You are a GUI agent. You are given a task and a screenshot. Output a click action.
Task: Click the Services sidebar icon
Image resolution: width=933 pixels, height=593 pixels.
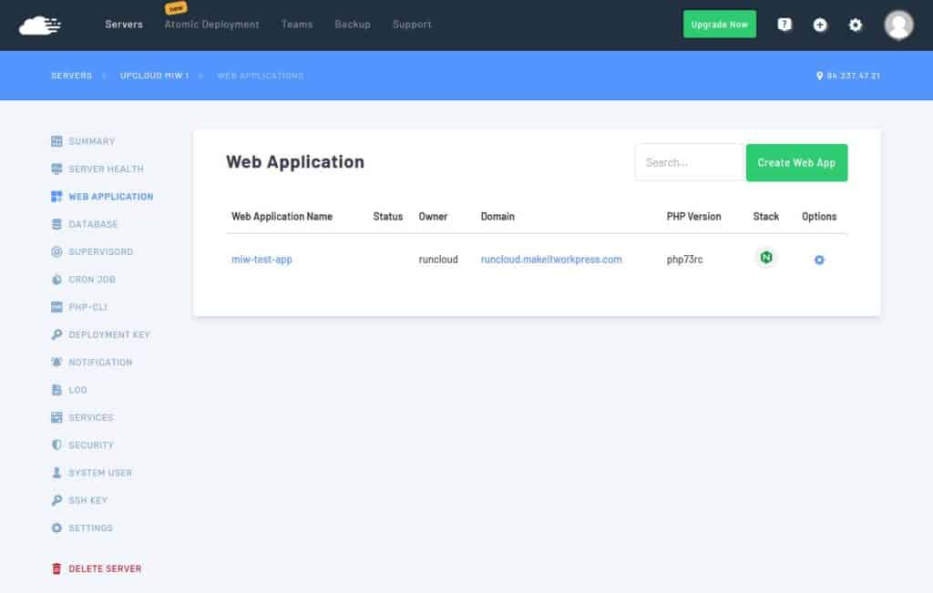click(x=56, y=417)
